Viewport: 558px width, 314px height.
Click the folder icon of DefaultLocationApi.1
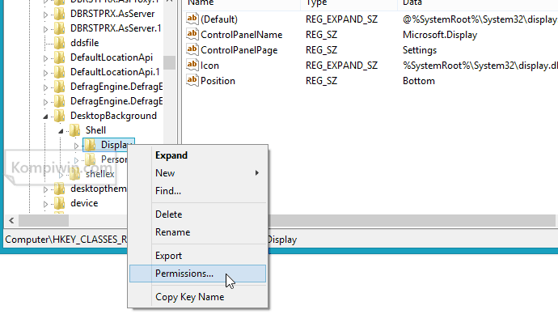[59, 72]
